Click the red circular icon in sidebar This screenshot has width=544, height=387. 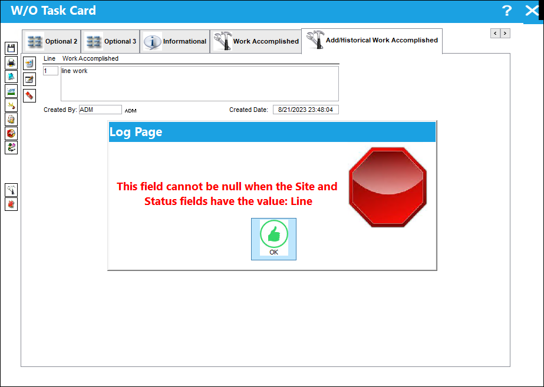point(11,133)
